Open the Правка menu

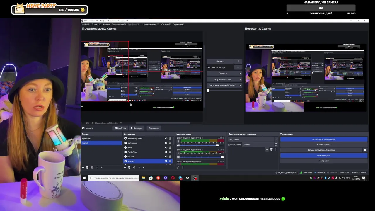pos(96,24)
